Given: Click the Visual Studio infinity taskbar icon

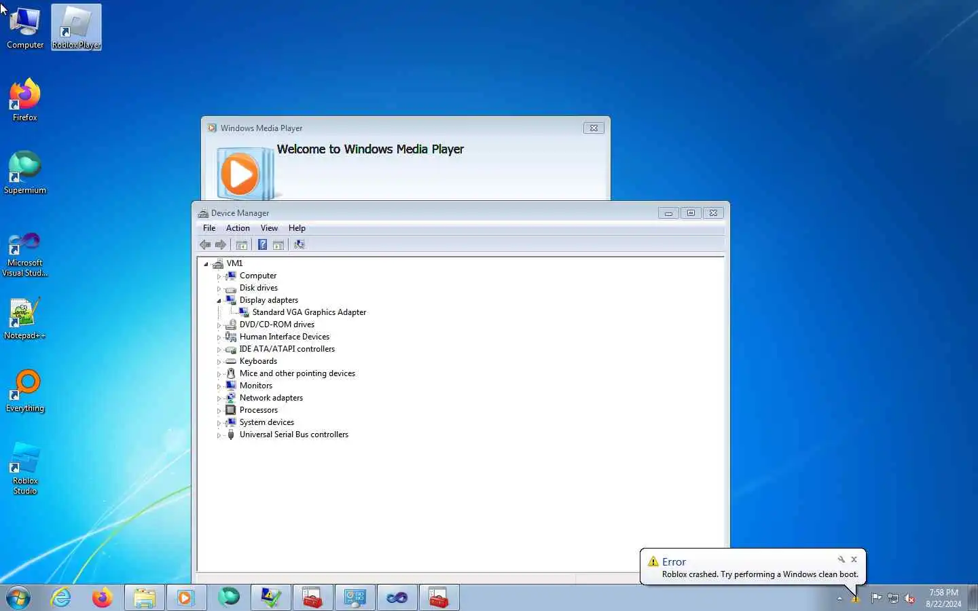Looking at the screenshot, I should pyautogui.click(x=397, y=598).
